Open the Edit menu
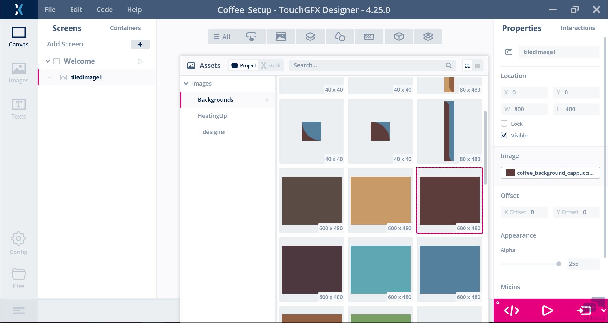608x323 pixels. (76, 9)
